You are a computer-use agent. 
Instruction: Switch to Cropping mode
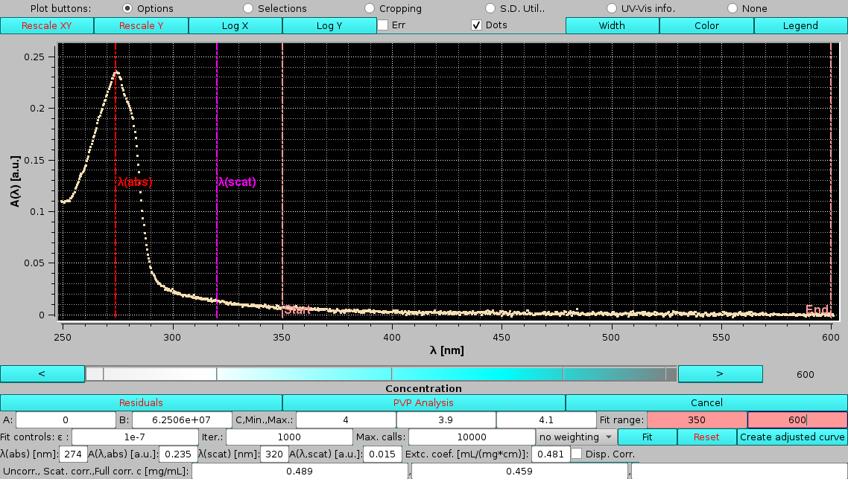coord(369,8)
